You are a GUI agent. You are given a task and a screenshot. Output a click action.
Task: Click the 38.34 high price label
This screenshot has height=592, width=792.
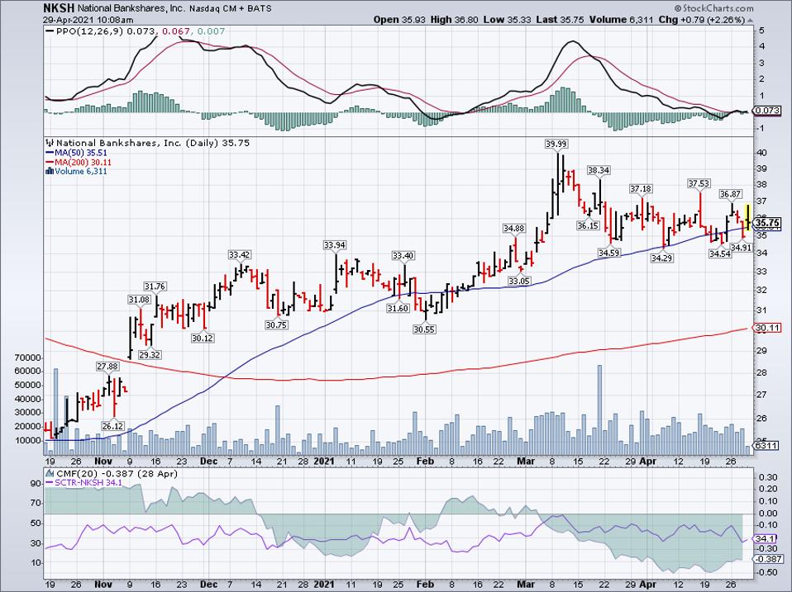pyautogui.click(x=599, y=170)
